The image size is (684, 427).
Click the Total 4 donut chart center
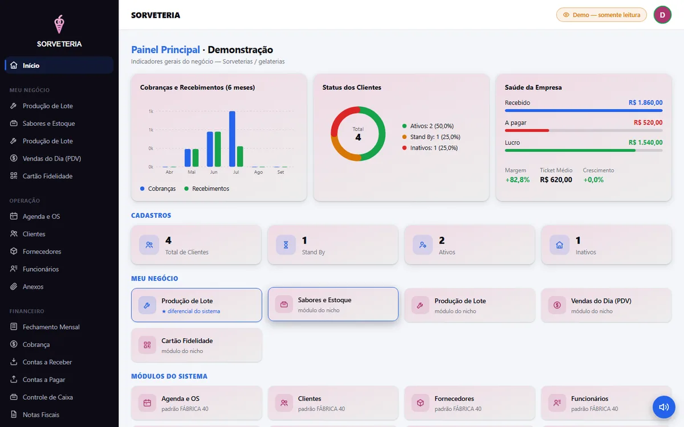click(358, 134)
